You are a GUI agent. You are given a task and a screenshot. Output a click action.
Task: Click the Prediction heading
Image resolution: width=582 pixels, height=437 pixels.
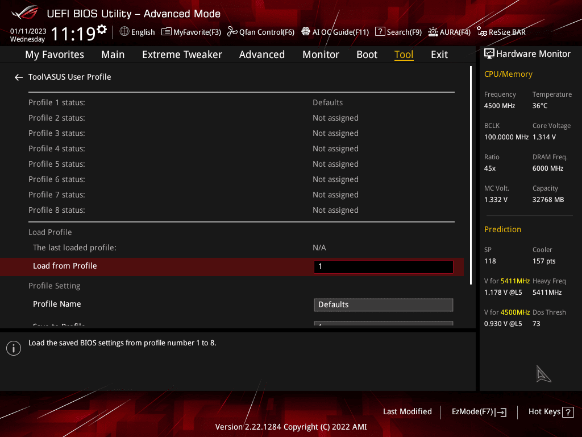coord(502,230)
